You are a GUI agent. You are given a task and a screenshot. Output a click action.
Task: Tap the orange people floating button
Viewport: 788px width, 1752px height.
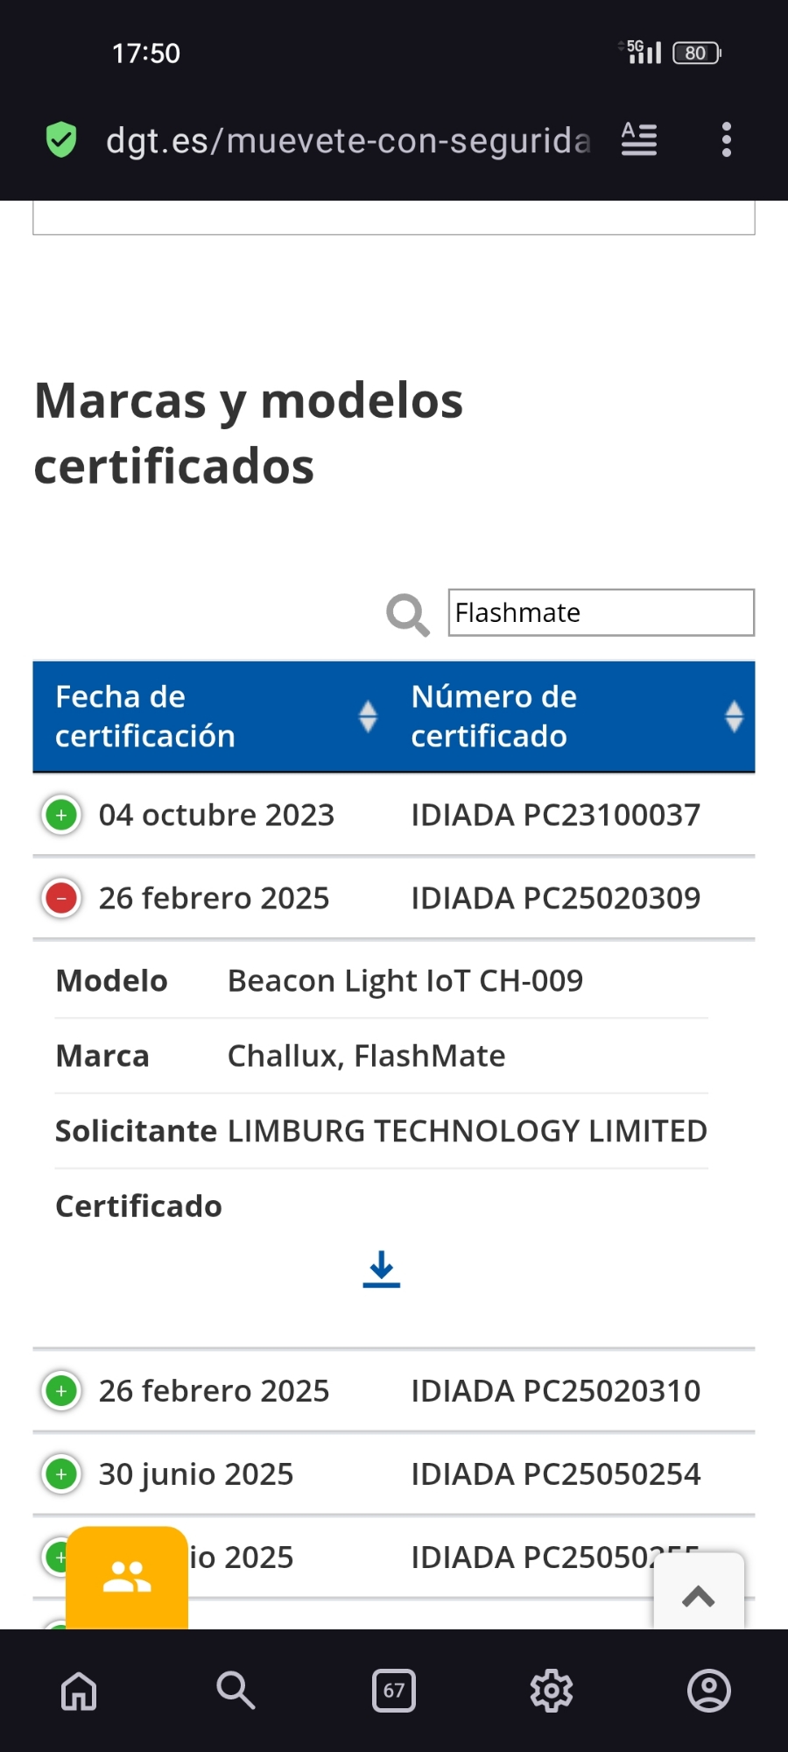point(127,1578)
